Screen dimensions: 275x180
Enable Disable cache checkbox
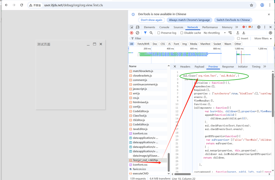coord(182,33)
